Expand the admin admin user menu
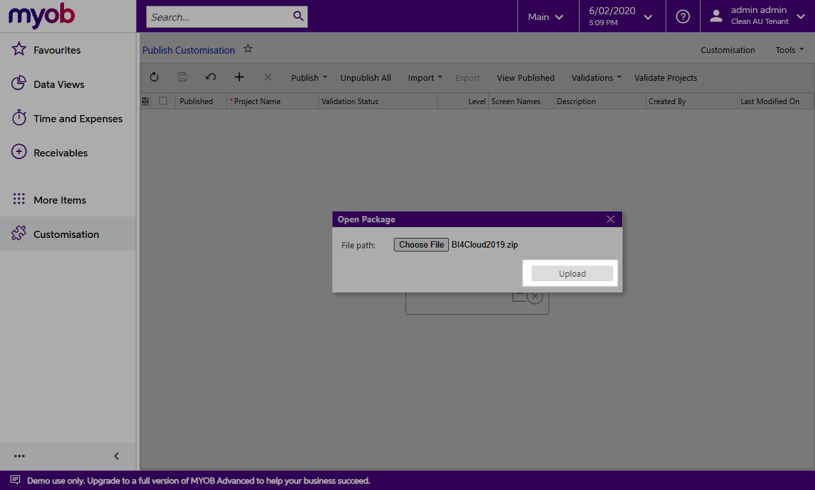 click(757, 17)
